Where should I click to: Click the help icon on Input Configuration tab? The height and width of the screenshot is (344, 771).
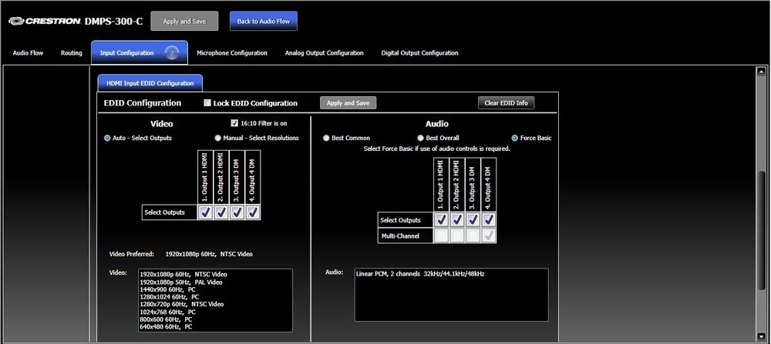pos(172,53)
